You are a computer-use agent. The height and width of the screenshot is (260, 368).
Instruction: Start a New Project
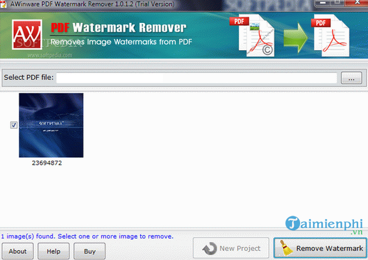click(x=231, y=248)
